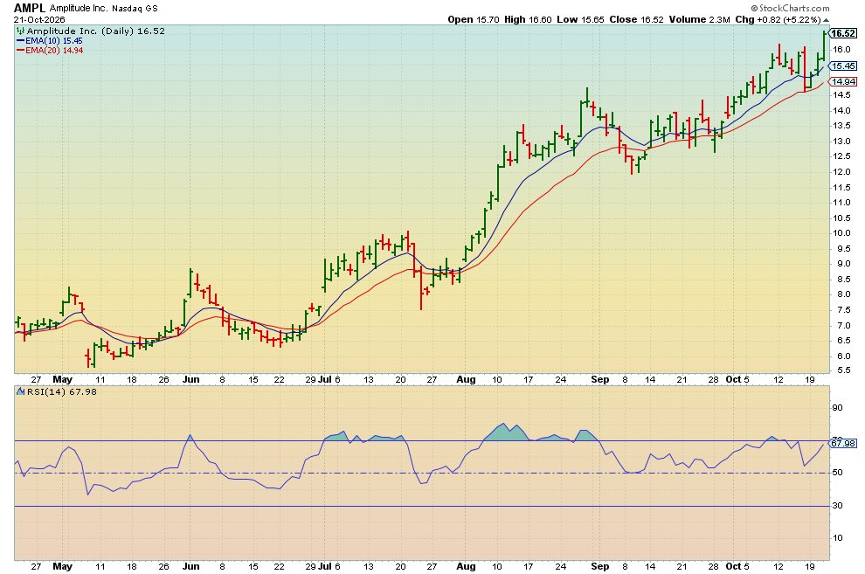
Task: Click the 14.94 EMA tag on right axis
Action: click(x=843, y=81)
